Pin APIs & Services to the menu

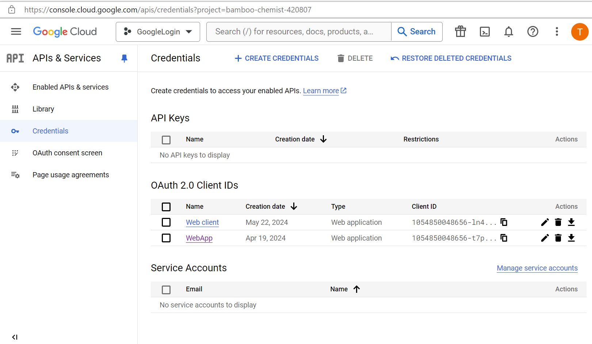[124, 58]
